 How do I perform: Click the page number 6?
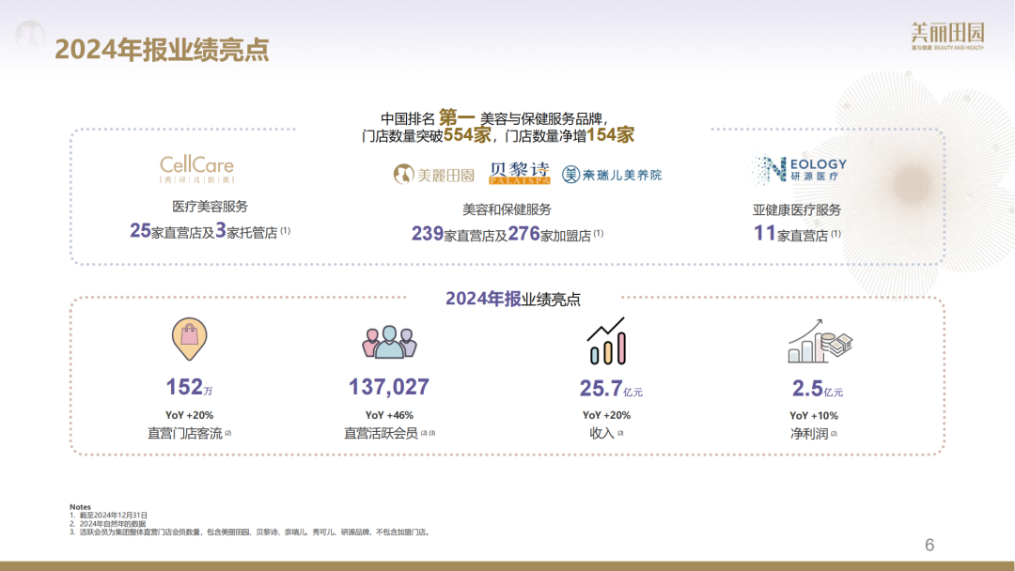[929, 545]
